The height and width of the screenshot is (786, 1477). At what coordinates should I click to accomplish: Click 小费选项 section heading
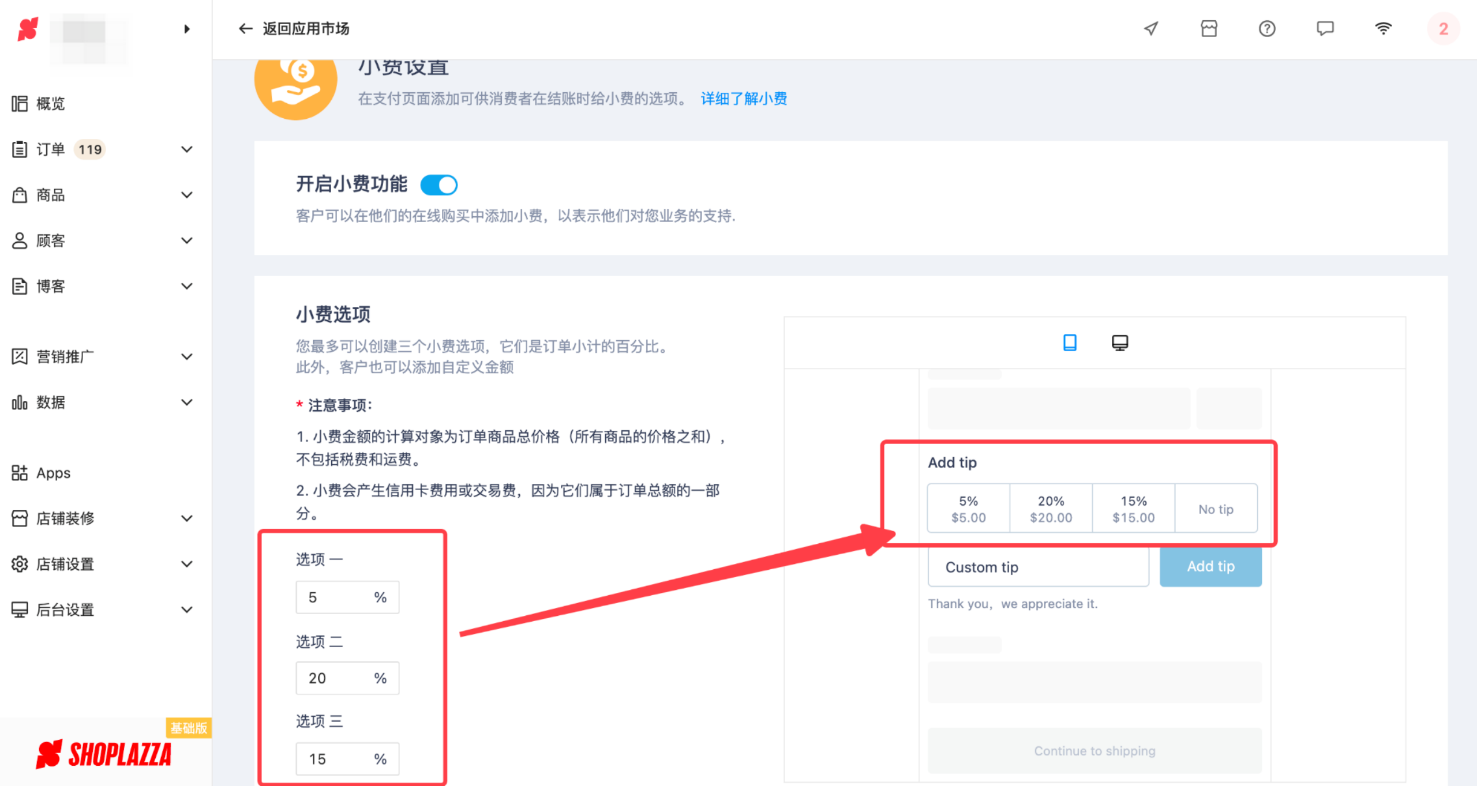pos(333,314)
